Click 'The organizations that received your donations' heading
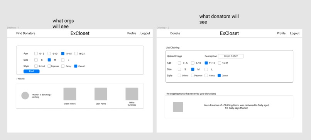The image size is (311, 140). tap(191, 93)
